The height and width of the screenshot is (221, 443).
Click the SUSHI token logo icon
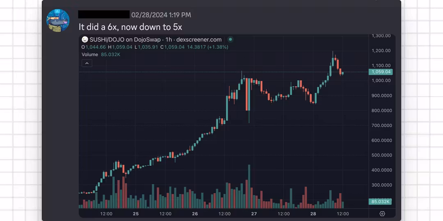tap(85, 40)
